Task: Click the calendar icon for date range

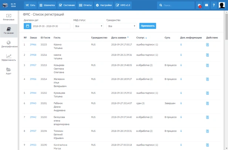Action: pos(27,26)
